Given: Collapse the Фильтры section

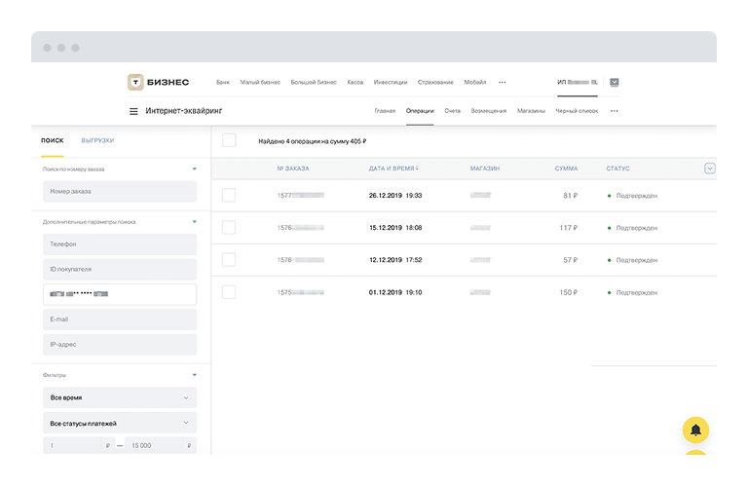Looking at the screenshot, I should click(194, 375).
